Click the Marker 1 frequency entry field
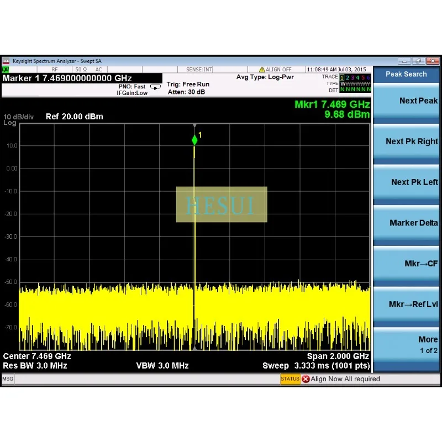 coord(82,78)
